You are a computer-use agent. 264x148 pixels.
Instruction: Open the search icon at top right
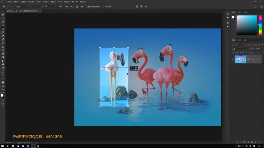point(251,6)
